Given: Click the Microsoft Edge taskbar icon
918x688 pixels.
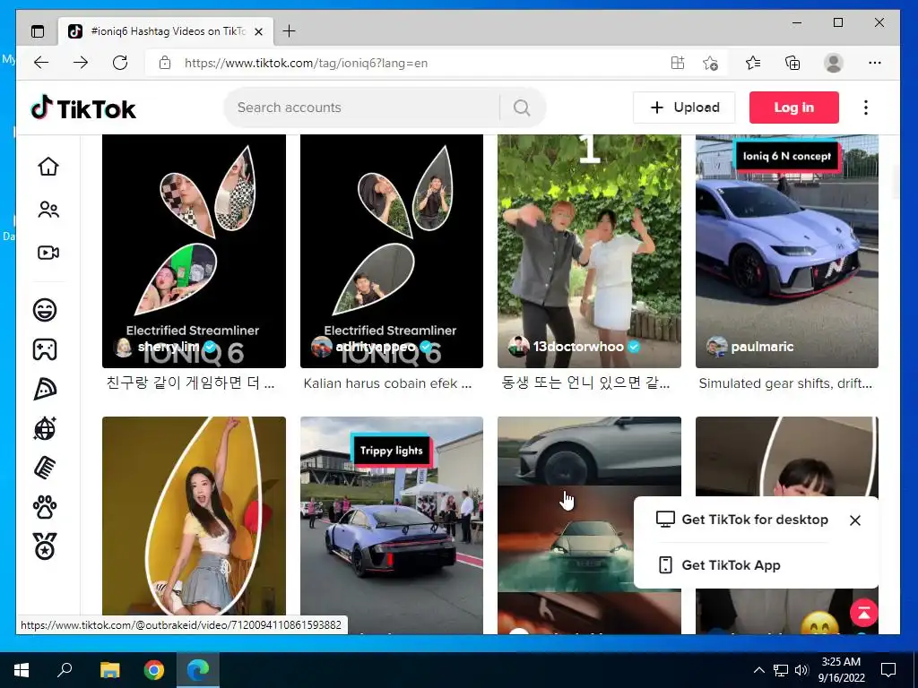Looking at the screenshot, I should pos(198,670).
